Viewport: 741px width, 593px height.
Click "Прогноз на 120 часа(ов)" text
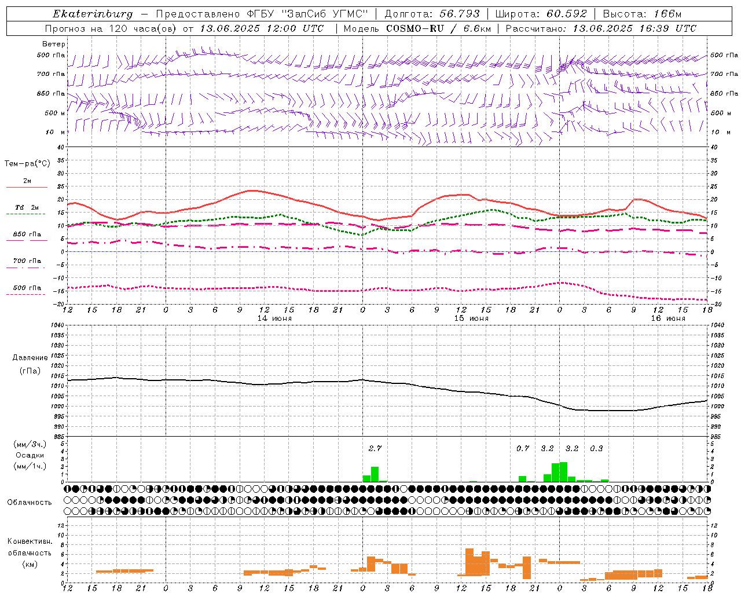[112, 28]
